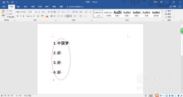
Task: Open font dialog launcher
Action: 56,21
